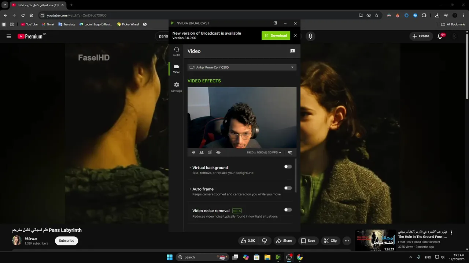Open the Chrome tab search dropdown arrow
This screenshot has height=263, width=469.
[x=5, y=5]
